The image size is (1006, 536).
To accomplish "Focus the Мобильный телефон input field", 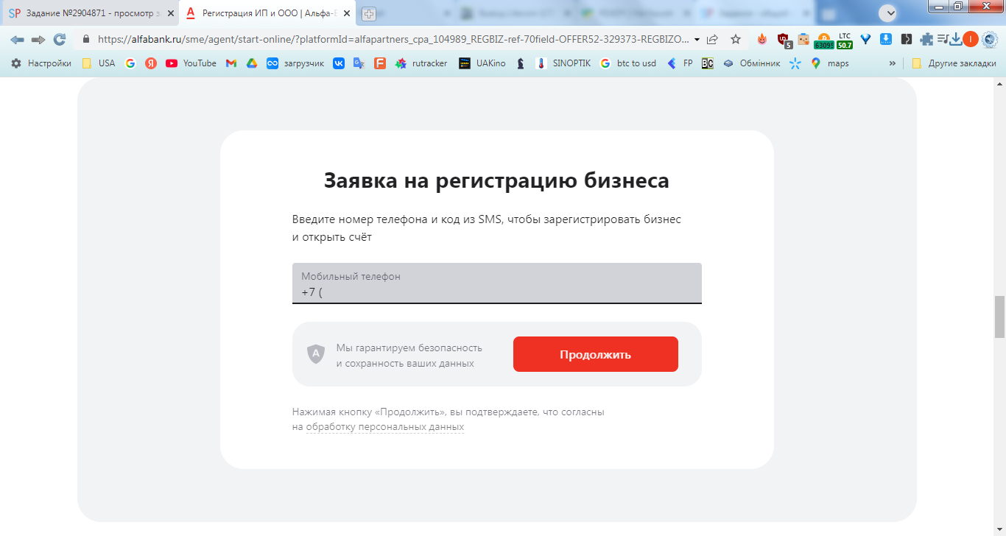I will pyautogui.click(x=497, y=283).
